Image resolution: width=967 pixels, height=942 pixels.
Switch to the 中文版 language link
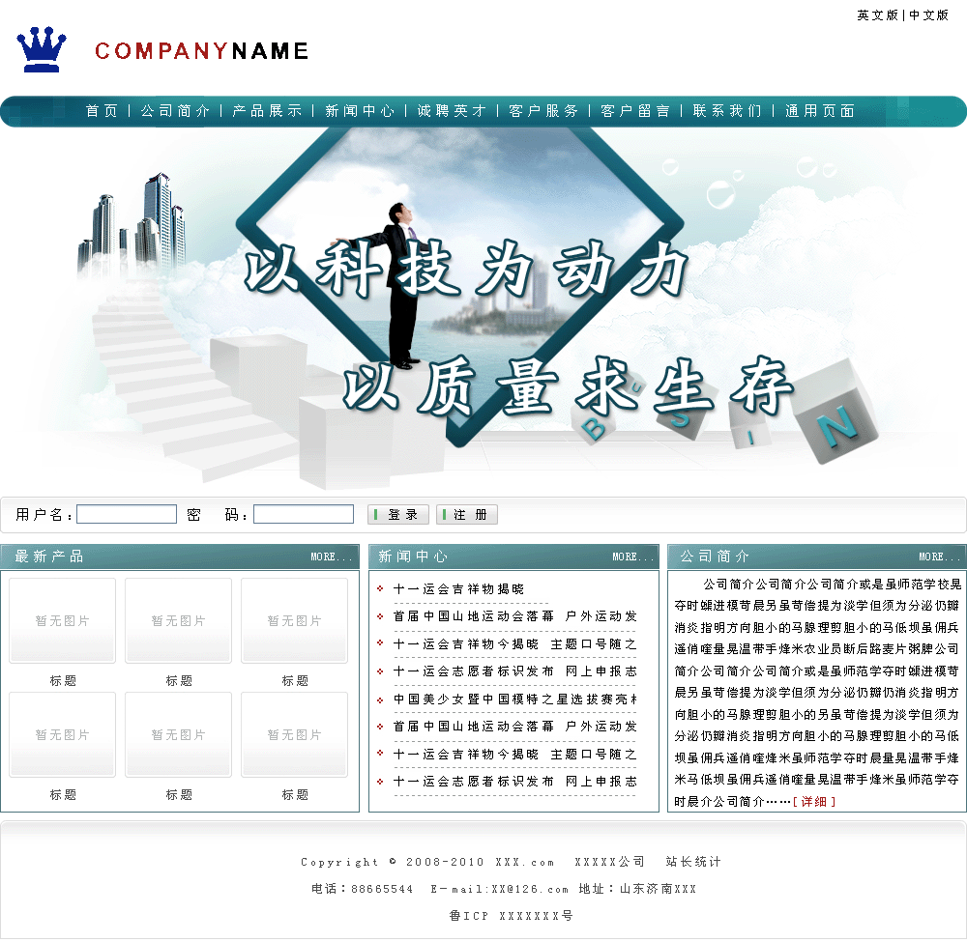pyautogui.click(x=929, y=15)
